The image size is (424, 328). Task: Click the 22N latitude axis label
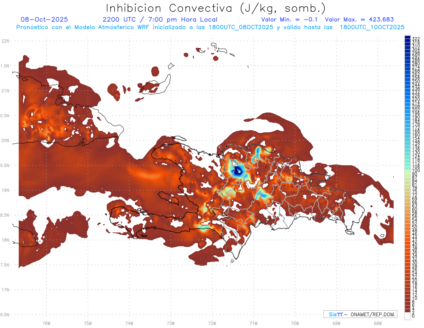[x=6, y=41]
